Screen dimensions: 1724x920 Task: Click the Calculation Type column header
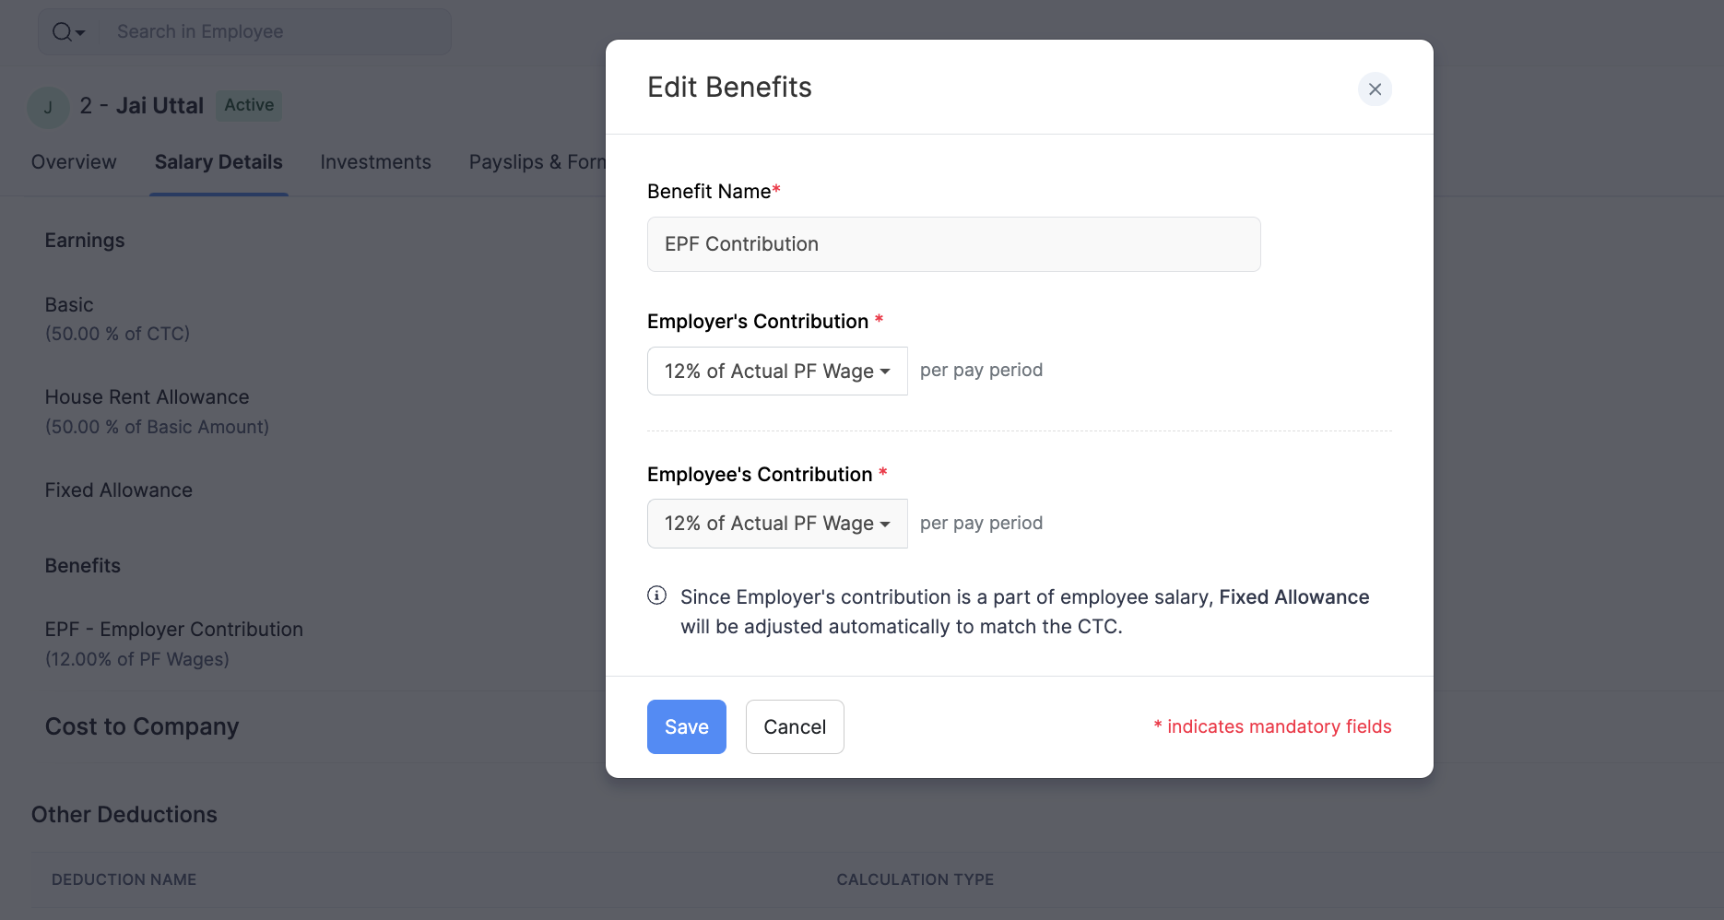[915, 879]
